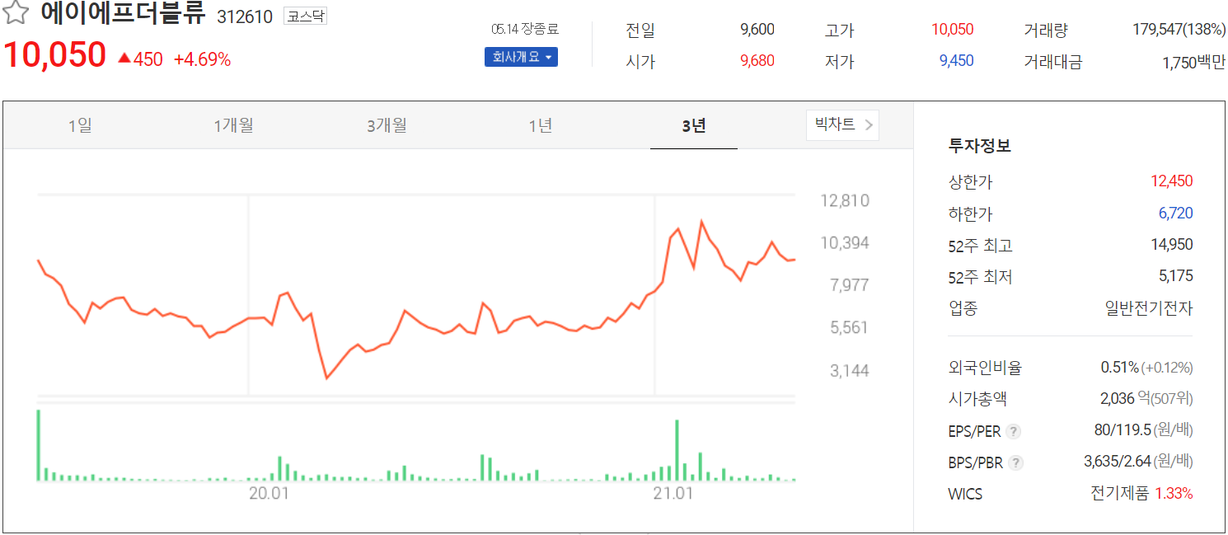Switch chart to 1일 tab
Screen dimensions: 1228x535
point(80,126)
